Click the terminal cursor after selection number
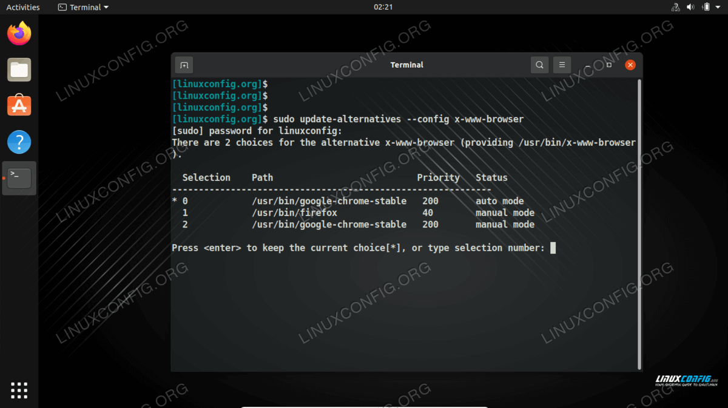728x408 pixels. click(553, 248)
